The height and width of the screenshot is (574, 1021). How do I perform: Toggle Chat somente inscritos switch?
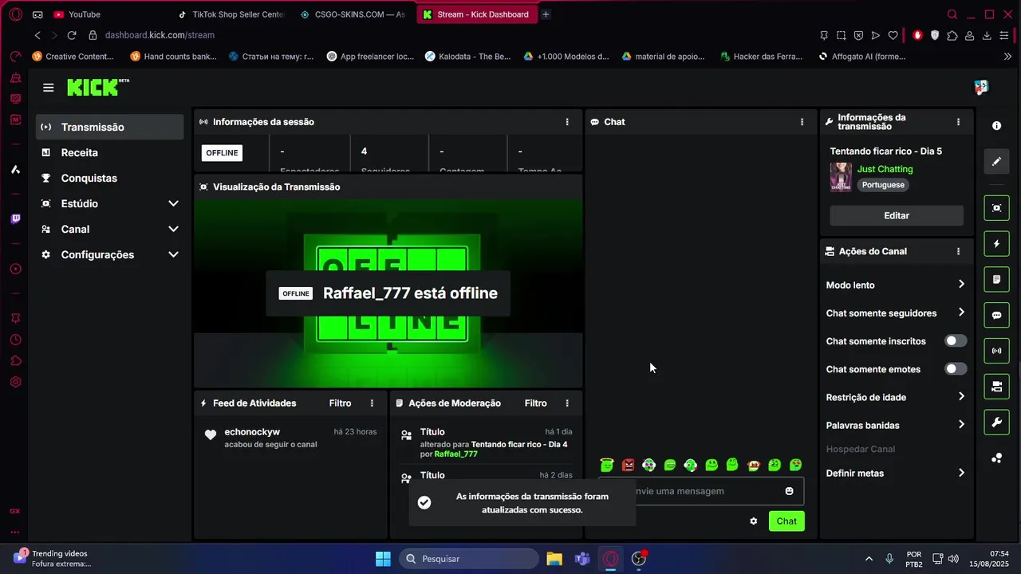(x=956, y=341)
